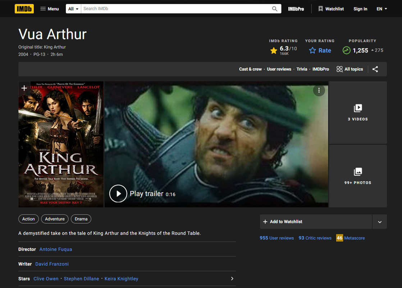Screen dimensions: 402x288
Task: Open the 46 Metascore link
Action: coord(350,238)
